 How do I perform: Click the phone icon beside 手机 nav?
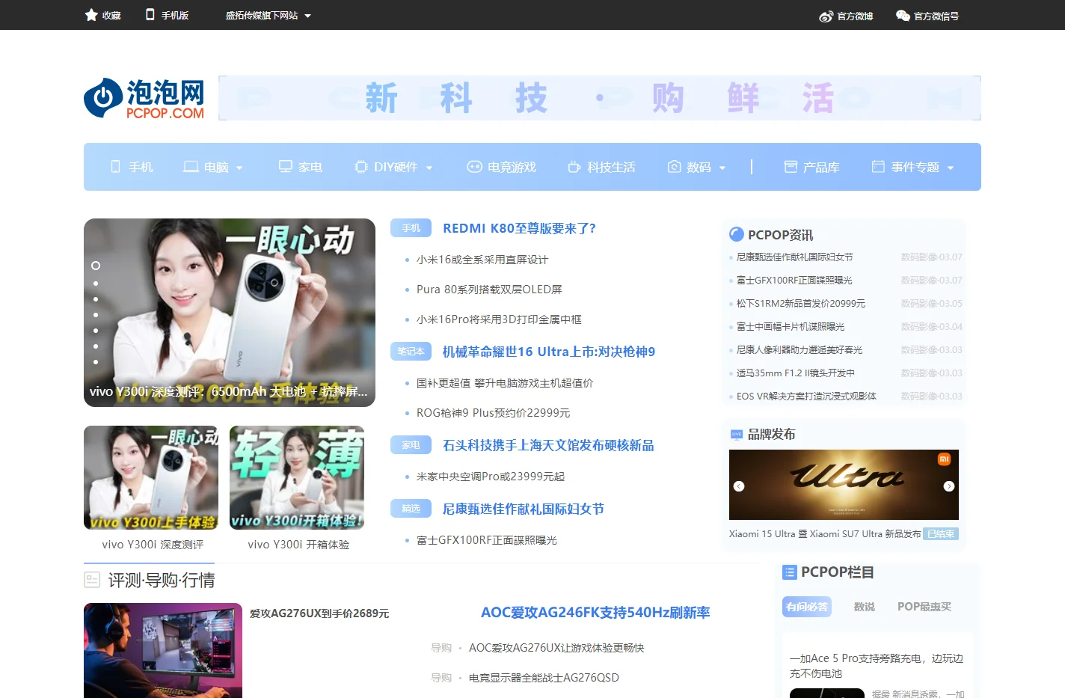[x=115, y=166]
